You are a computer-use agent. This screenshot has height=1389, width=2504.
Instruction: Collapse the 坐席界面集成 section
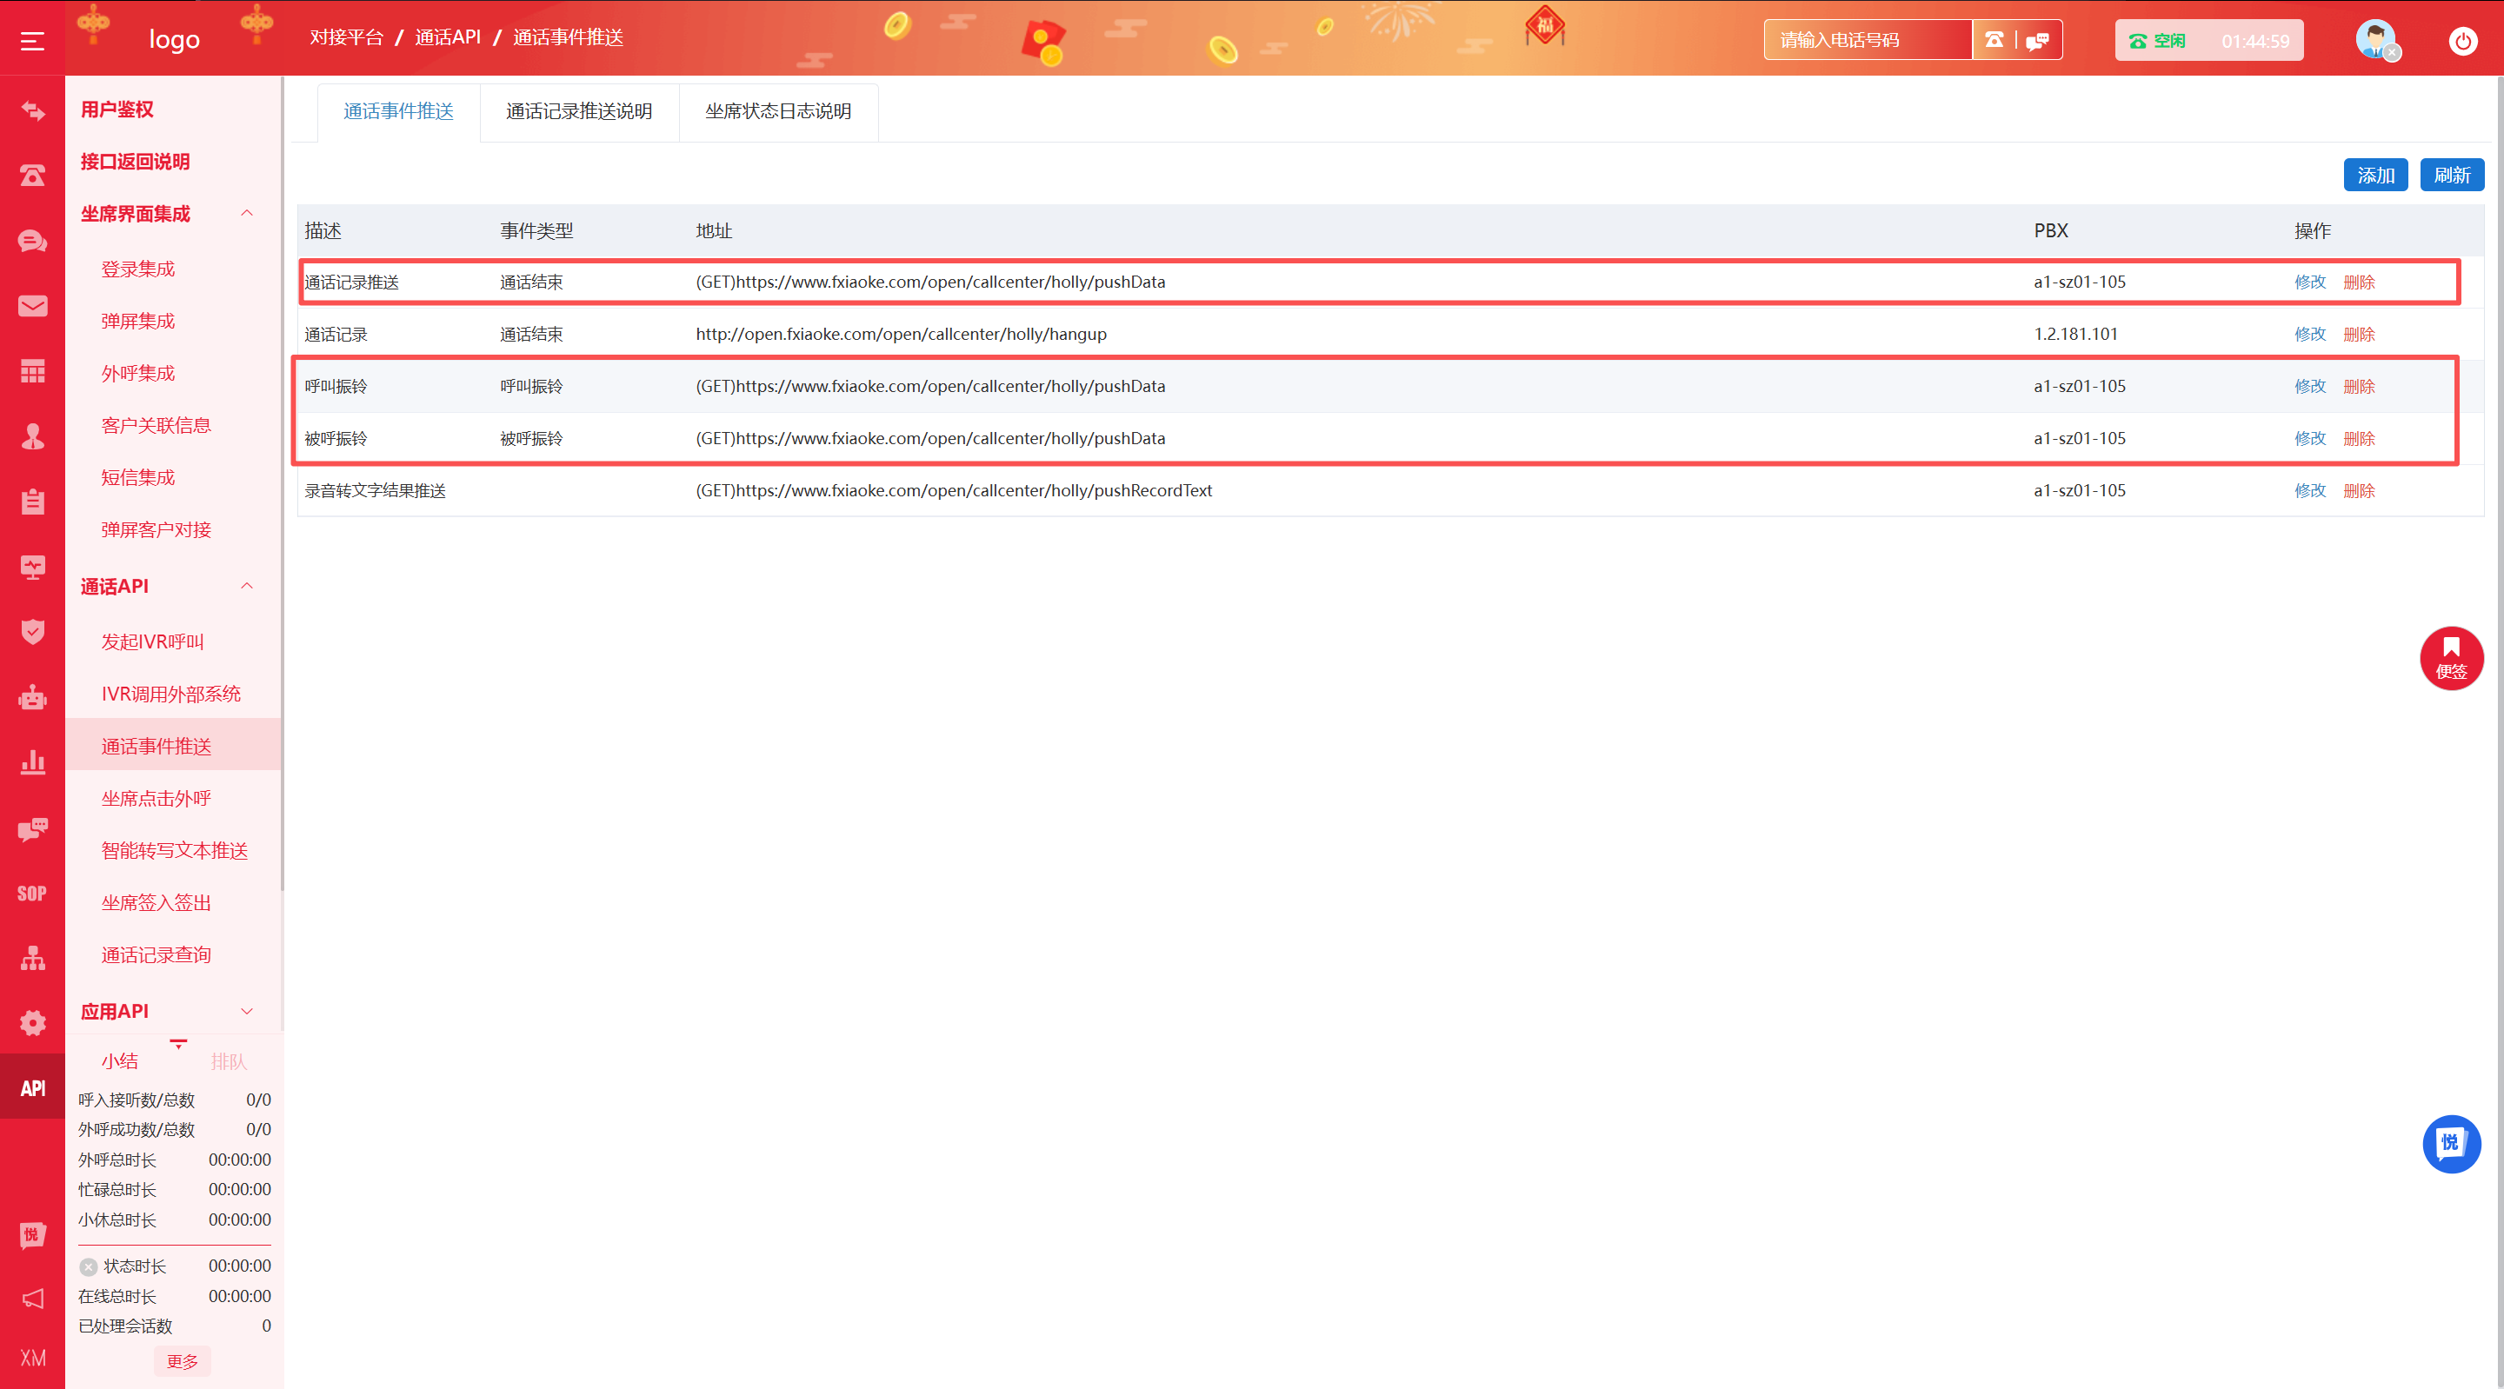(x=247, y=213)
